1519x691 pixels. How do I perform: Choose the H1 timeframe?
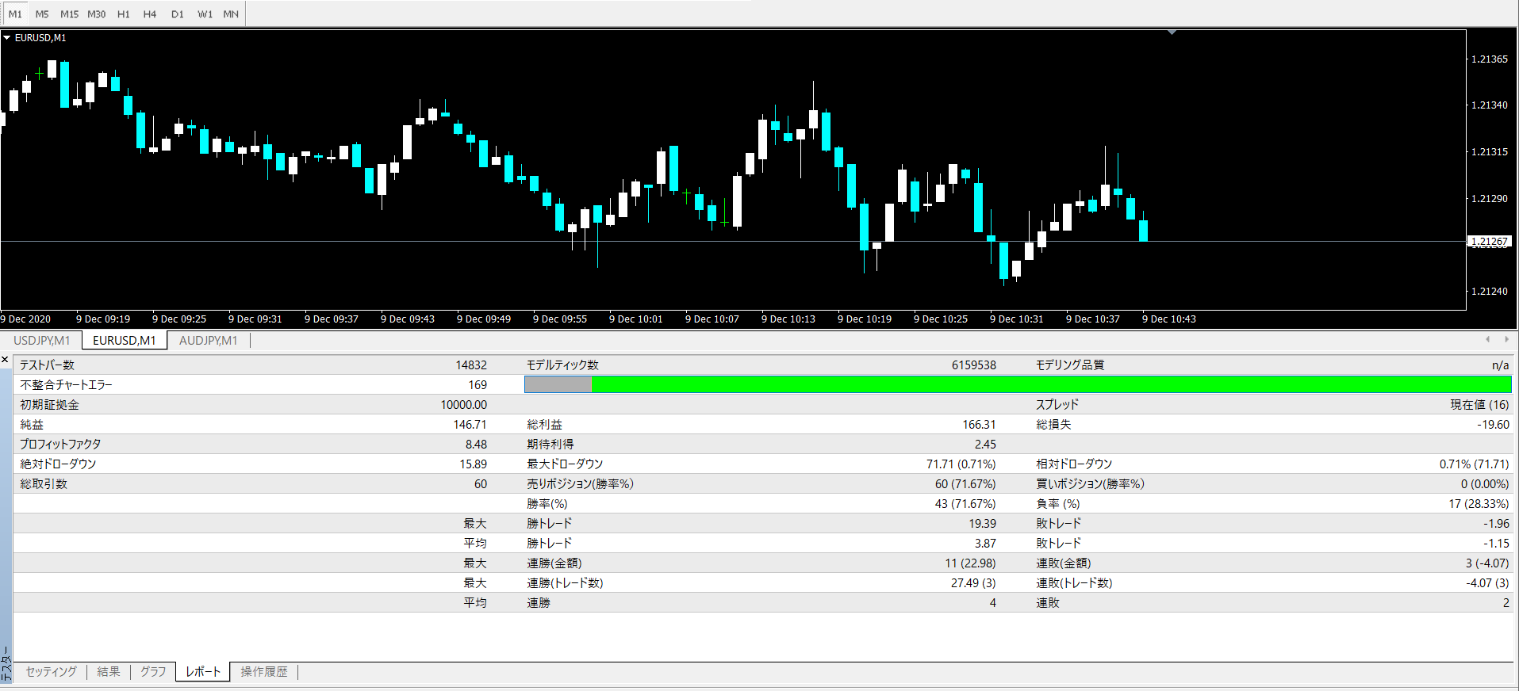(x=124, y=14)
